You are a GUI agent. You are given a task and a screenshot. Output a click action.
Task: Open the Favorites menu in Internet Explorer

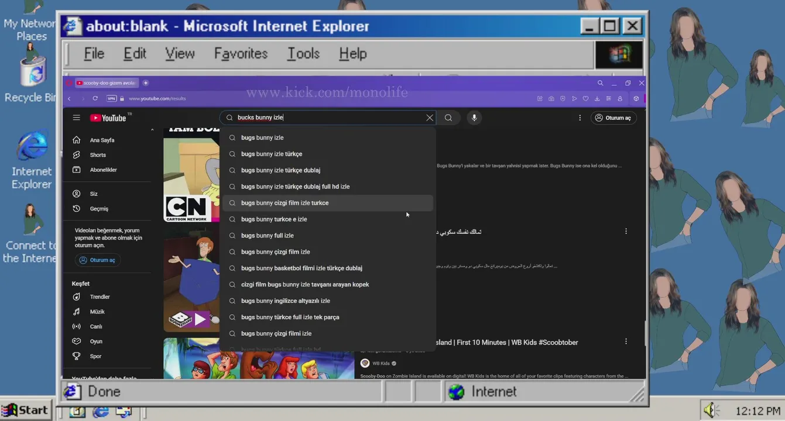[241, 54]
